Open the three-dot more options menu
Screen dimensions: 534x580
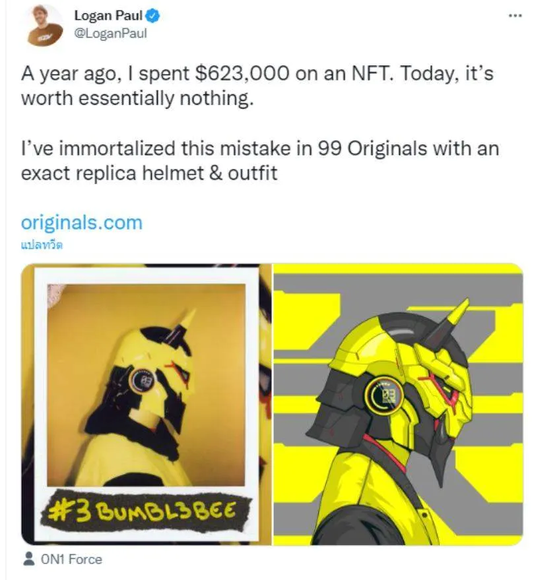point(515,16)
